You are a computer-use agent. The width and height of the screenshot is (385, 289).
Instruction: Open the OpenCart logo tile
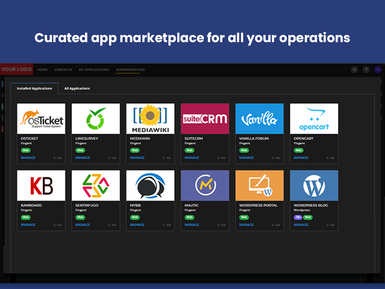[314, 119]
